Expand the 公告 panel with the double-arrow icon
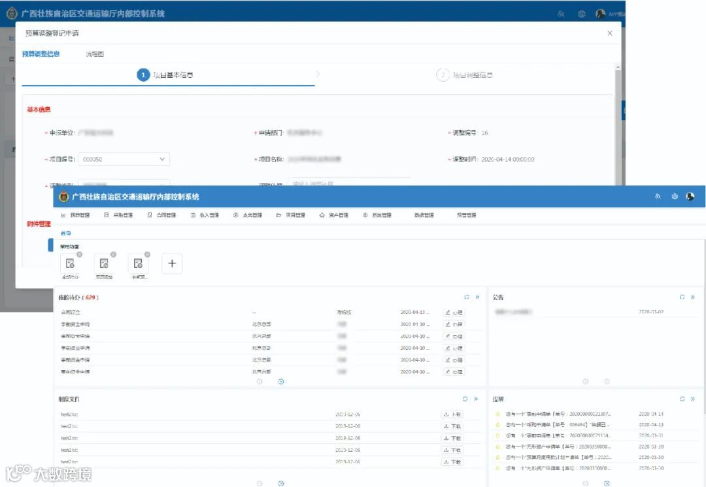The width and height of the screenshot is (706, 487). coord(692,297)
